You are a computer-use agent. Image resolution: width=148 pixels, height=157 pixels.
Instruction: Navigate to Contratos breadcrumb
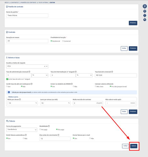[x=15, y=3]
